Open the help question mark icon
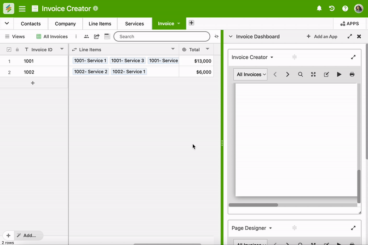This screenshot has width=368, height=245. tap(345, 8)
